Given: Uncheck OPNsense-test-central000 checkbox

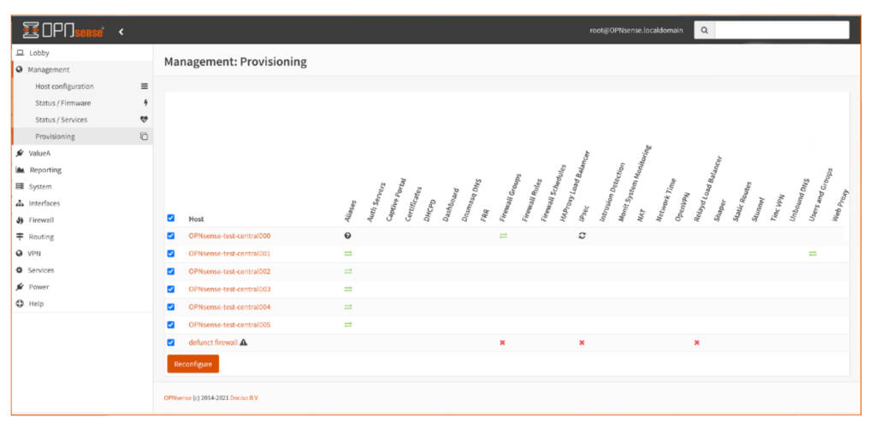Looking at the screenshot, I should click(171, 236).
